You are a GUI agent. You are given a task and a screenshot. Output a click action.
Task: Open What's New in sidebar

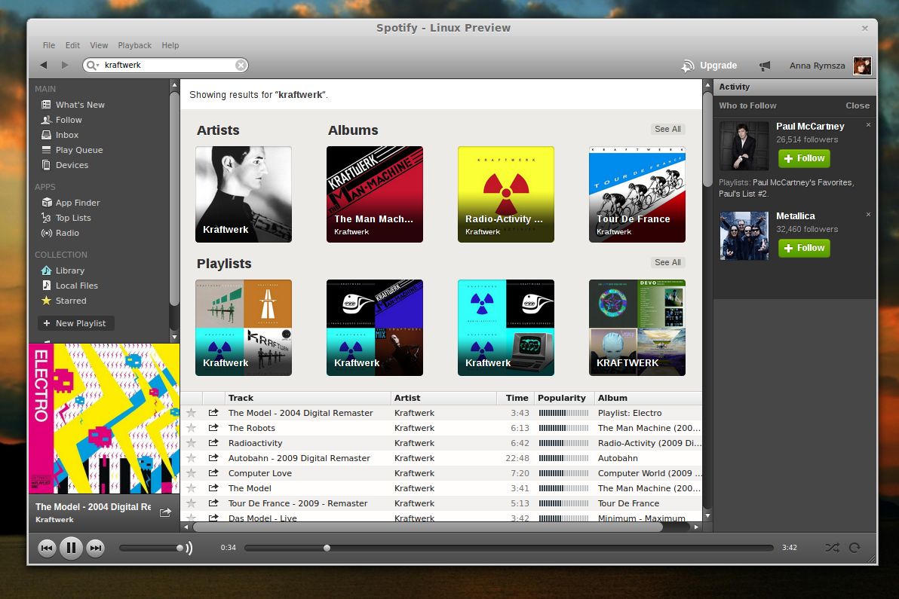pos(73,105)
